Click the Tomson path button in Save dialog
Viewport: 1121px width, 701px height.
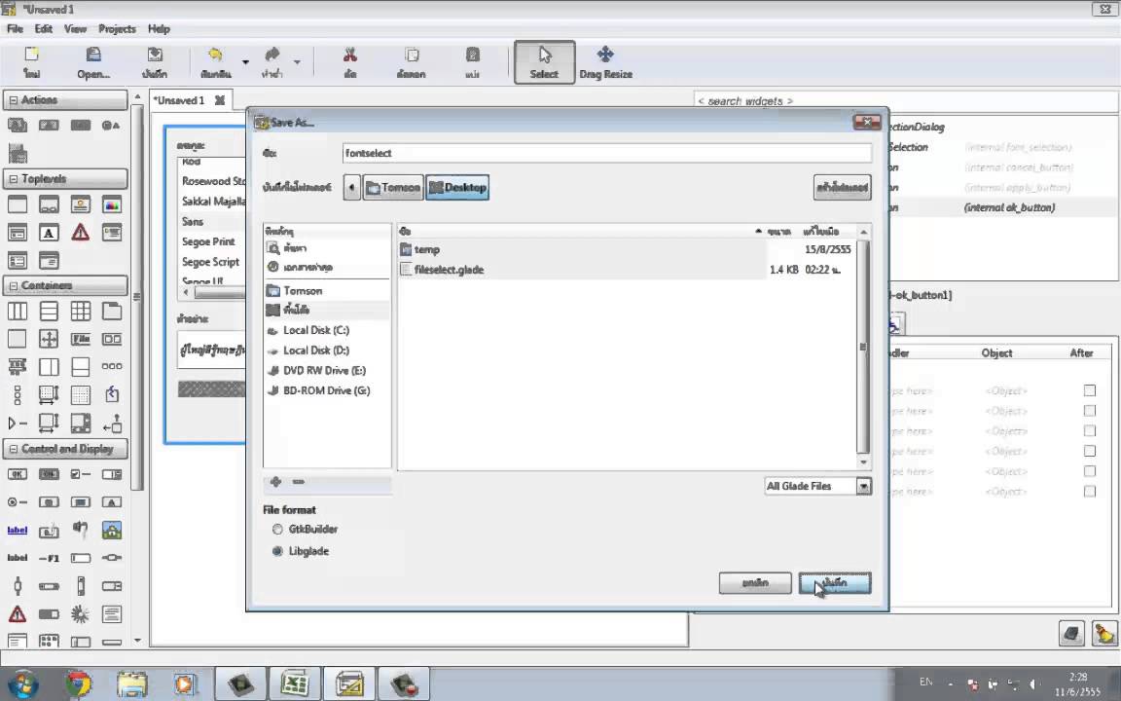pos(393,187)
